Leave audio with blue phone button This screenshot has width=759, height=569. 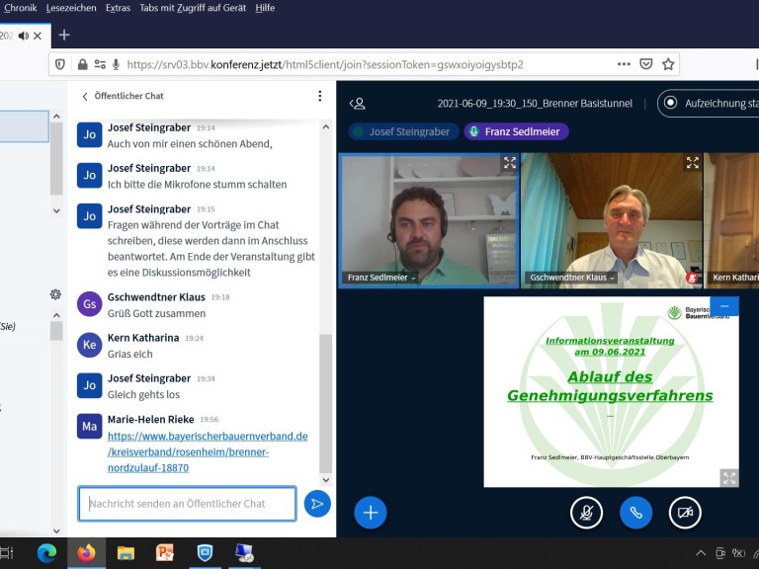635,513
